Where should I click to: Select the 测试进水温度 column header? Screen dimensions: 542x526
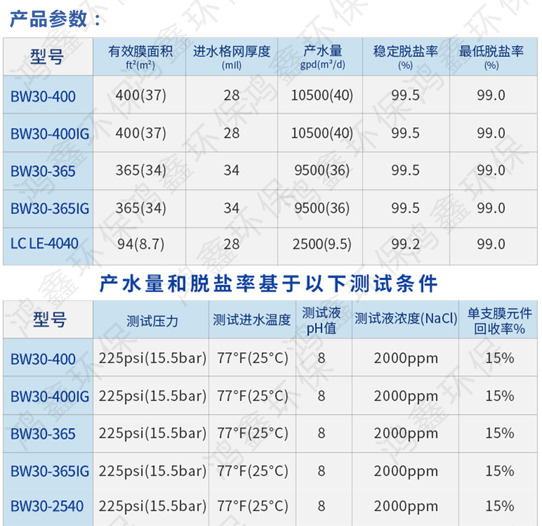coord(252,320)
